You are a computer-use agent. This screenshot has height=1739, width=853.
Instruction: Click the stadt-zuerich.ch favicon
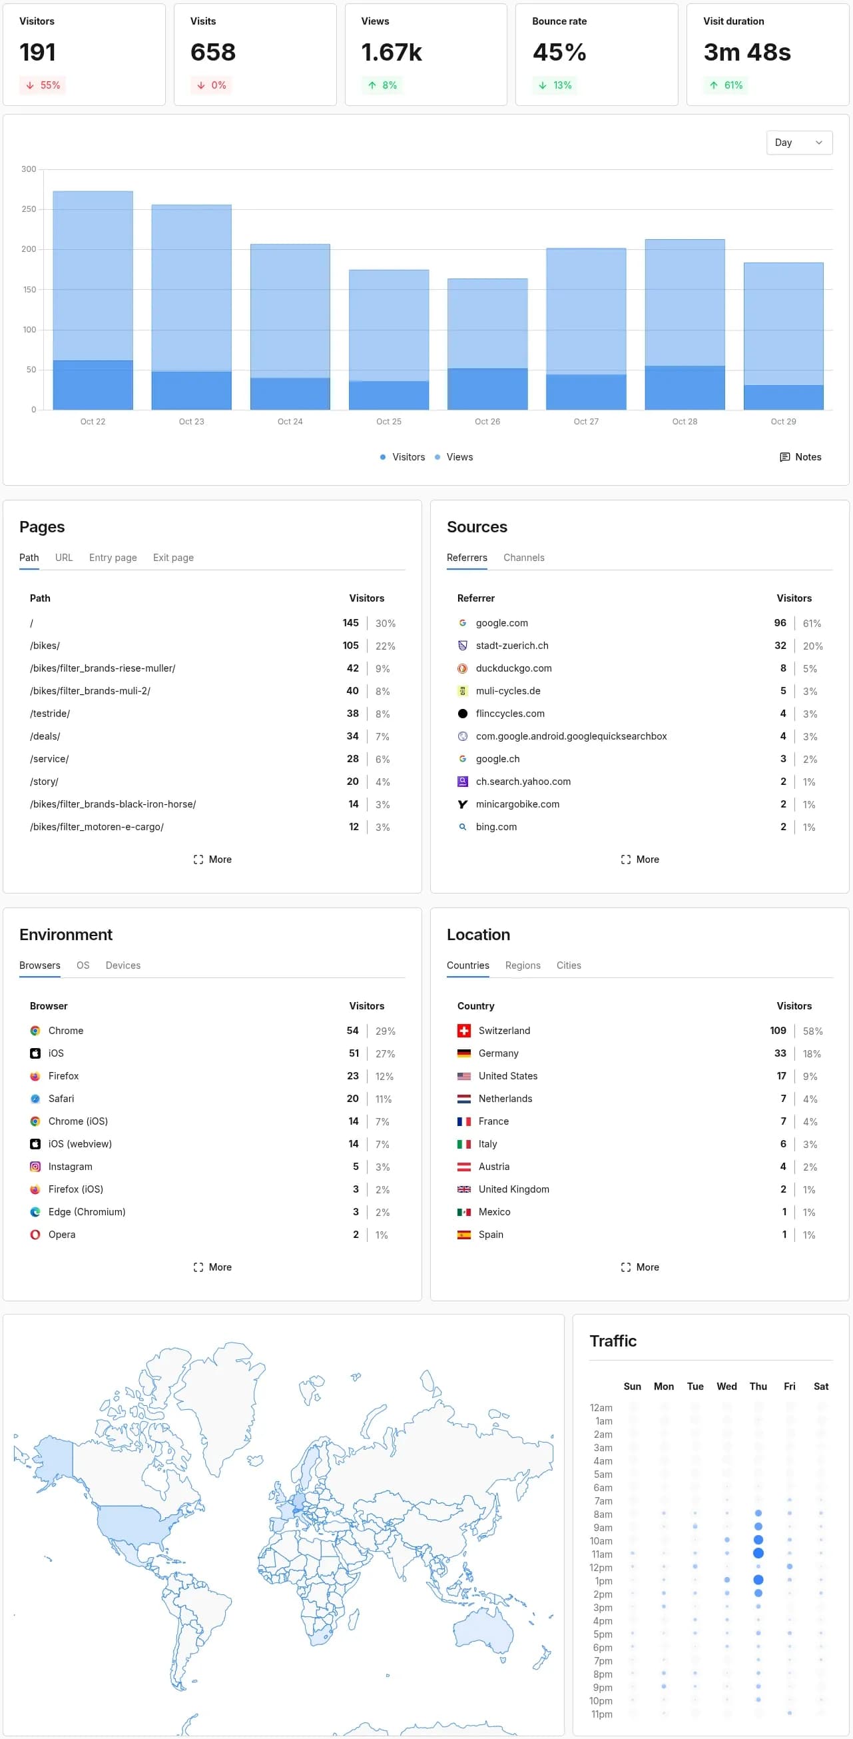click(462, 646)
